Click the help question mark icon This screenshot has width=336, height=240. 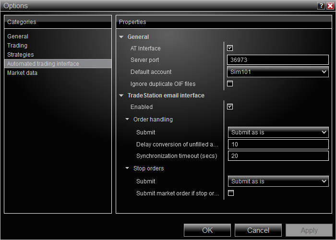pos(321,6)
